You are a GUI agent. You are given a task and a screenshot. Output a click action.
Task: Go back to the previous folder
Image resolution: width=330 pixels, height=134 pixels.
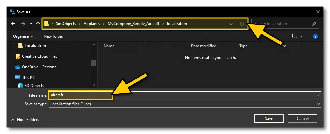(13, 24)
